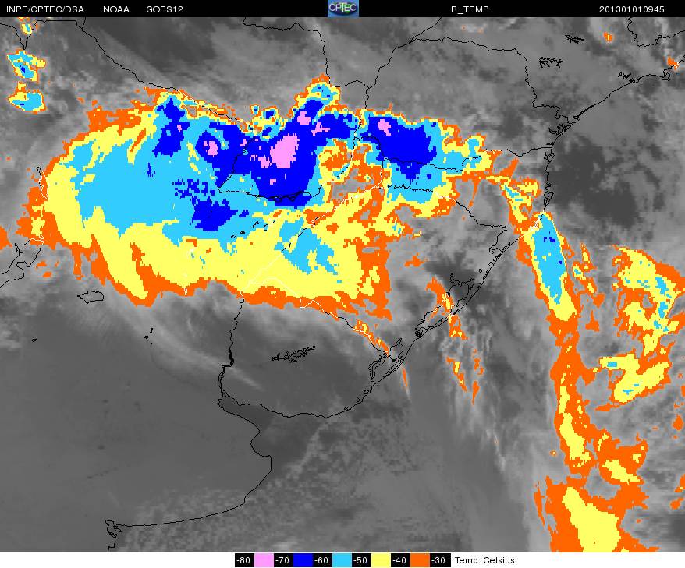Click the R_TEMP product label

tap(470, 9)
